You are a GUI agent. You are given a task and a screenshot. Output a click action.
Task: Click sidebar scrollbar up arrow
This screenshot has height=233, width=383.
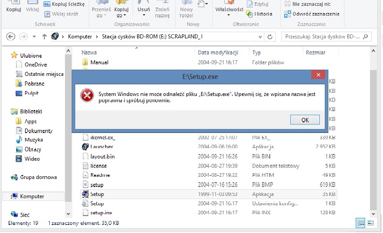pos(69,51)
